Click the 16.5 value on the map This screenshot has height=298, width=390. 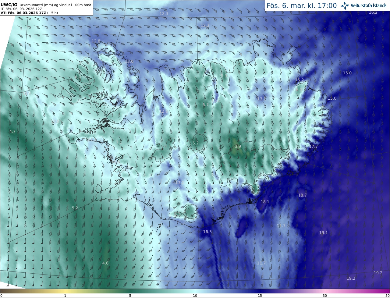(x=207, y=232)
